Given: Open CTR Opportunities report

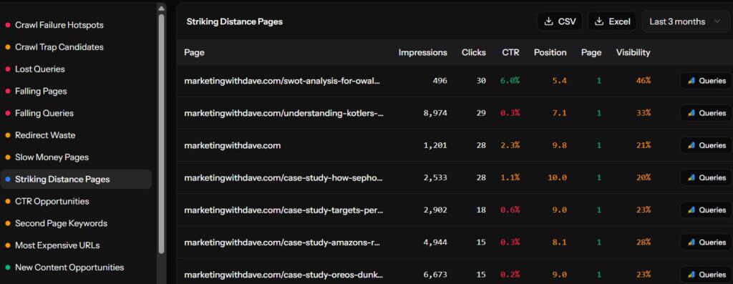Looking at the screenshot, I should point(52,201).
